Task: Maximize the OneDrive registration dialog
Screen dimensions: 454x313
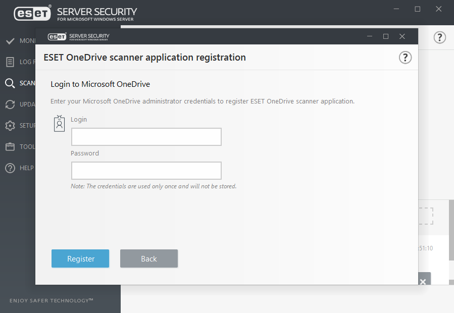Action: pyautogui.click(x=386, y=36)
